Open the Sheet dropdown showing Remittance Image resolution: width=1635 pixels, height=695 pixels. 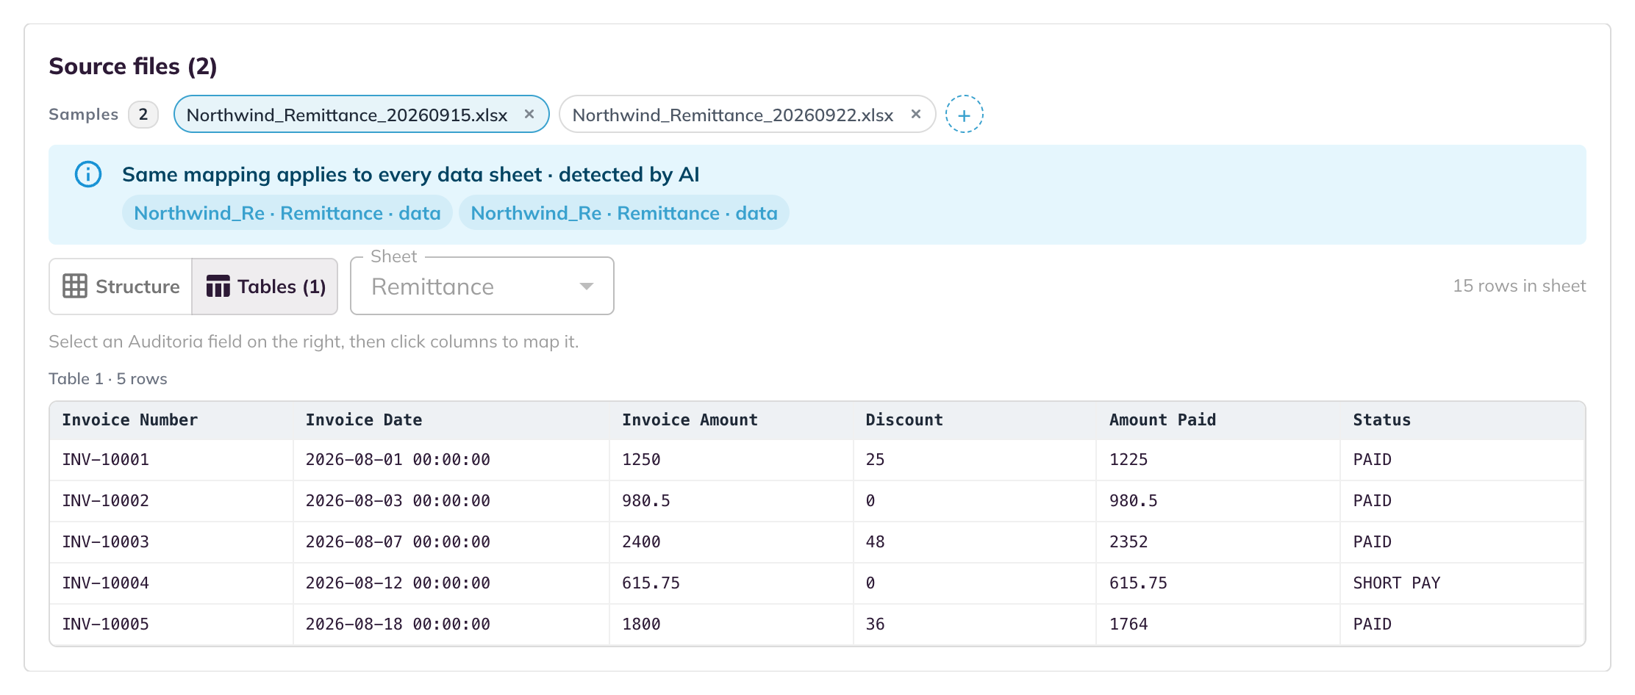click(x=482, y=286)
